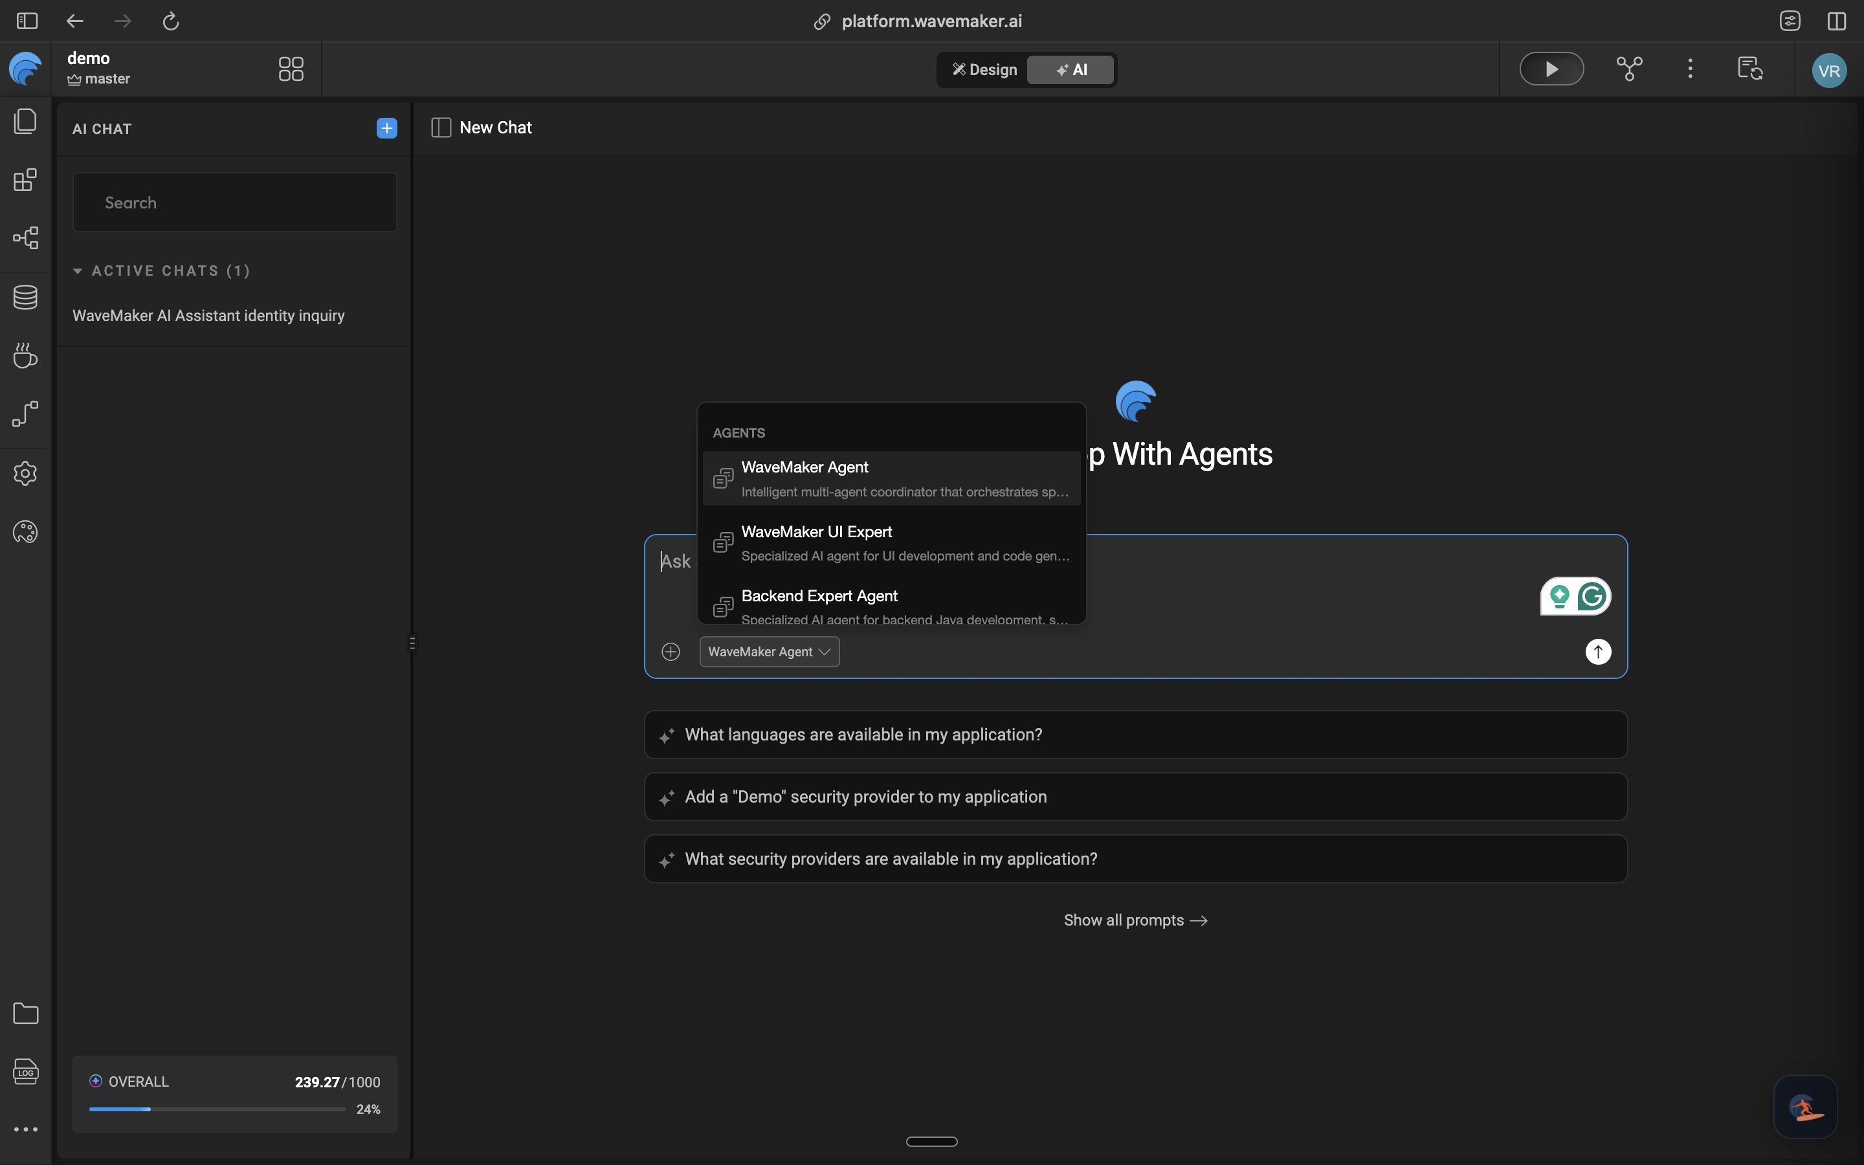
Task: Start a new chat with plus button
Action: pos(386,128)
